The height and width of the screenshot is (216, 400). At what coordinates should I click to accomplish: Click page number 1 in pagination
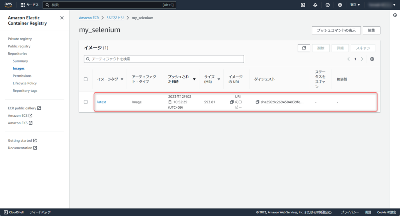pyautogui.click(x=355, y=59)
